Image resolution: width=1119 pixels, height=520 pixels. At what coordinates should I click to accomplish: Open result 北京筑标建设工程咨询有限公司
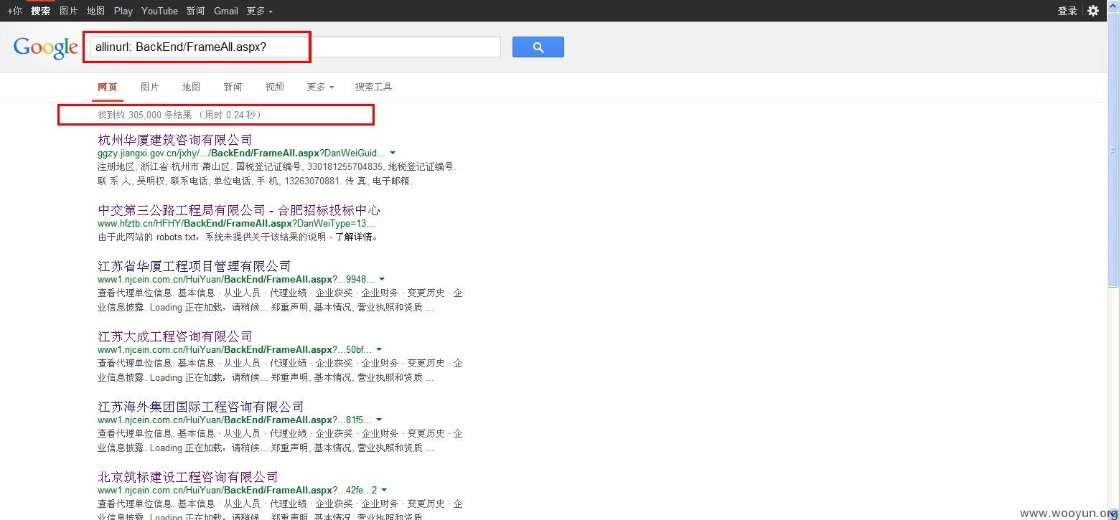188,477
